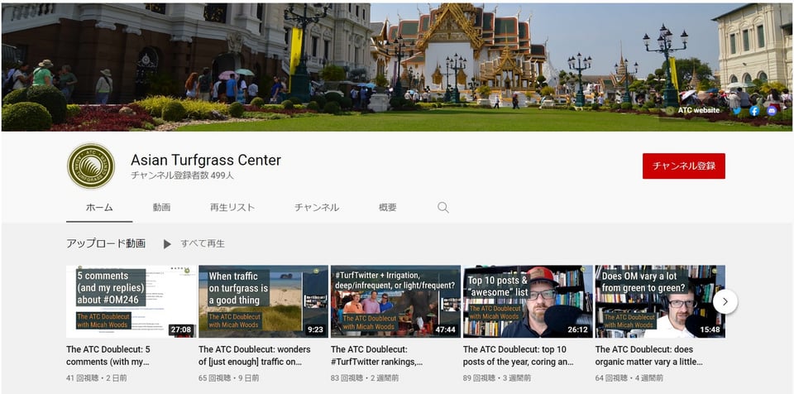Open the 再生リスト tab
This screenshot has width=794, height=394.
(232, 208)
